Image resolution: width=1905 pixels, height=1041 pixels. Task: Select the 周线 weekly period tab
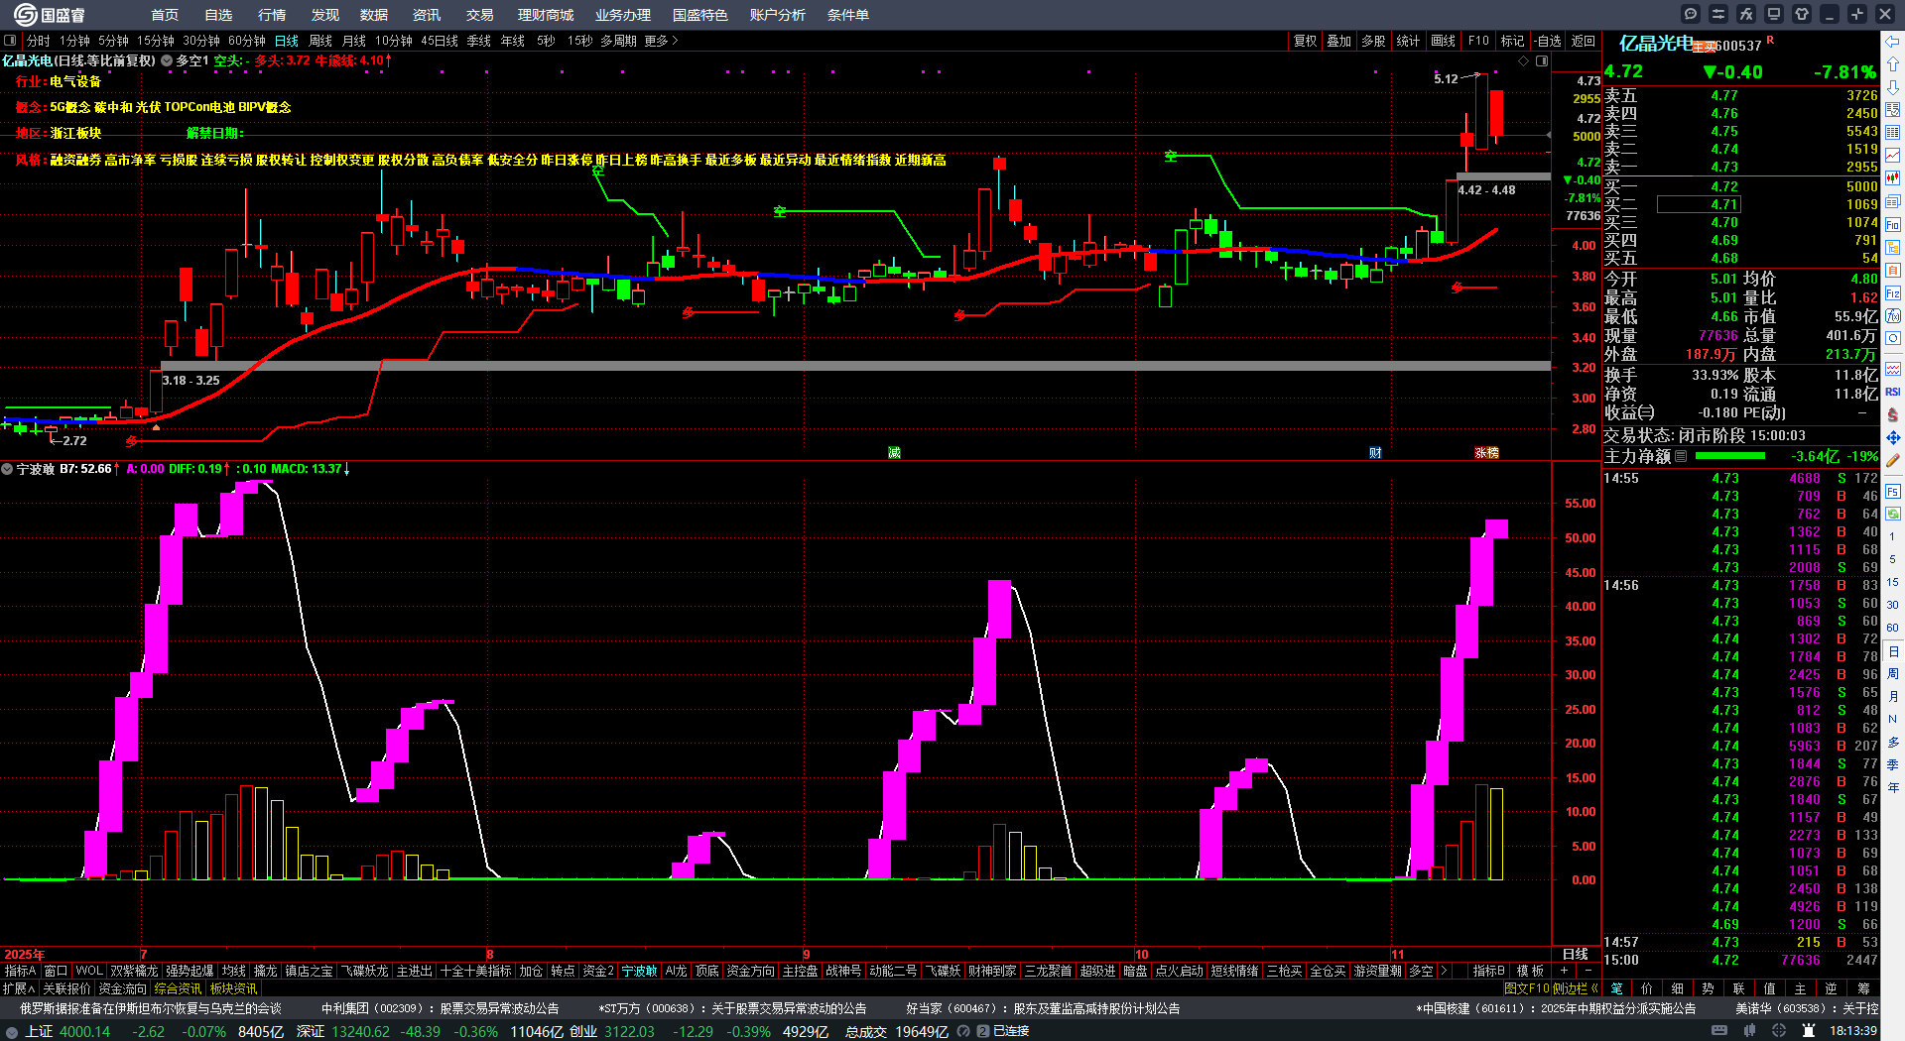pos(320,41)
